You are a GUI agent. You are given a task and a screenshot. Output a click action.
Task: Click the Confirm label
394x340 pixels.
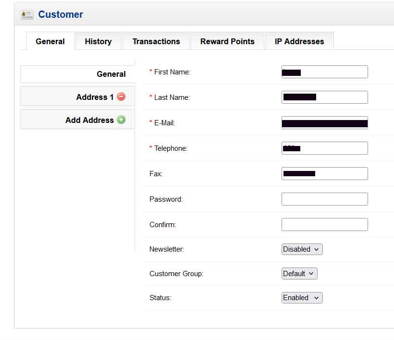click(x=163, y=224)
